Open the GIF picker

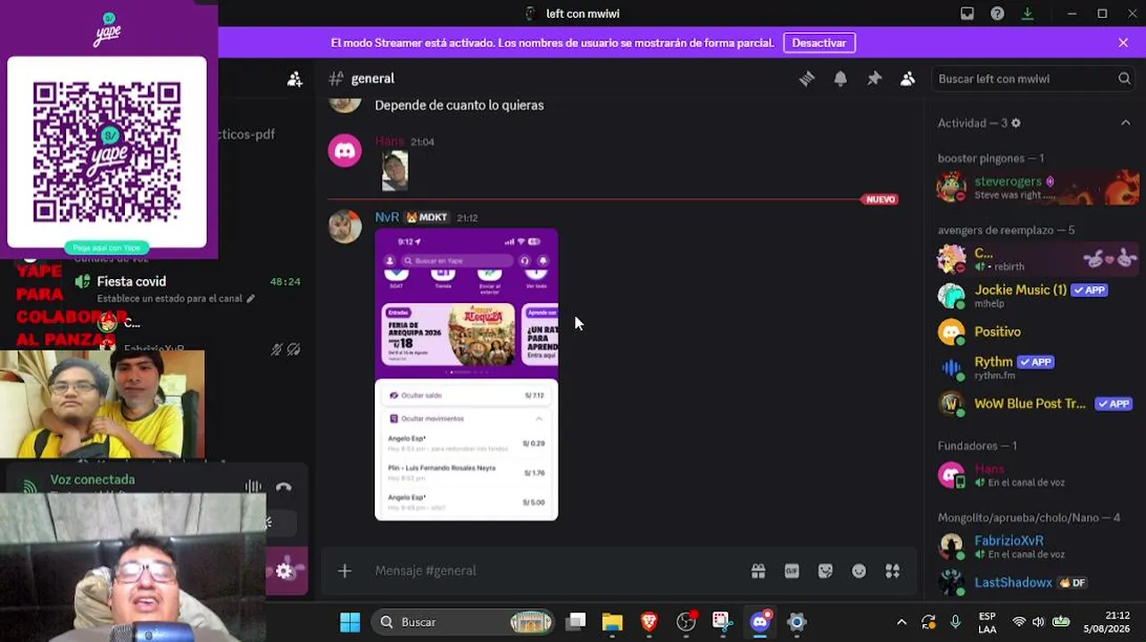click(x=792, y=571)
